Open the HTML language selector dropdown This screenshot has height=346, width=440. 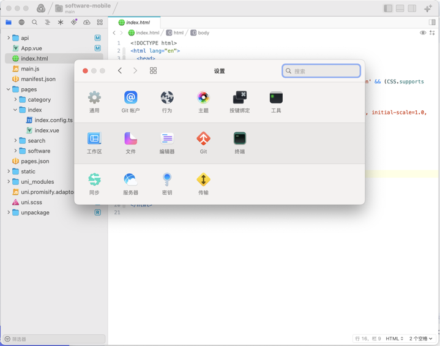(394, 339)
